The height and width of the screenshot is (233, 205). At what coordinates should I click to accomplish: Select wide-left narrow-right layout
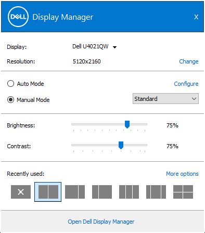click(x=75, y=192)
